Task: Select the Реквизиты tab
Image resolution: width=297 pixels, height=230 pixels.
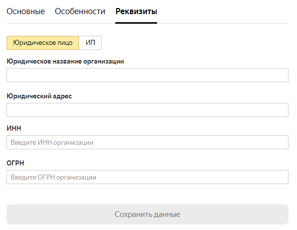Action: click(x=136, y=12)
